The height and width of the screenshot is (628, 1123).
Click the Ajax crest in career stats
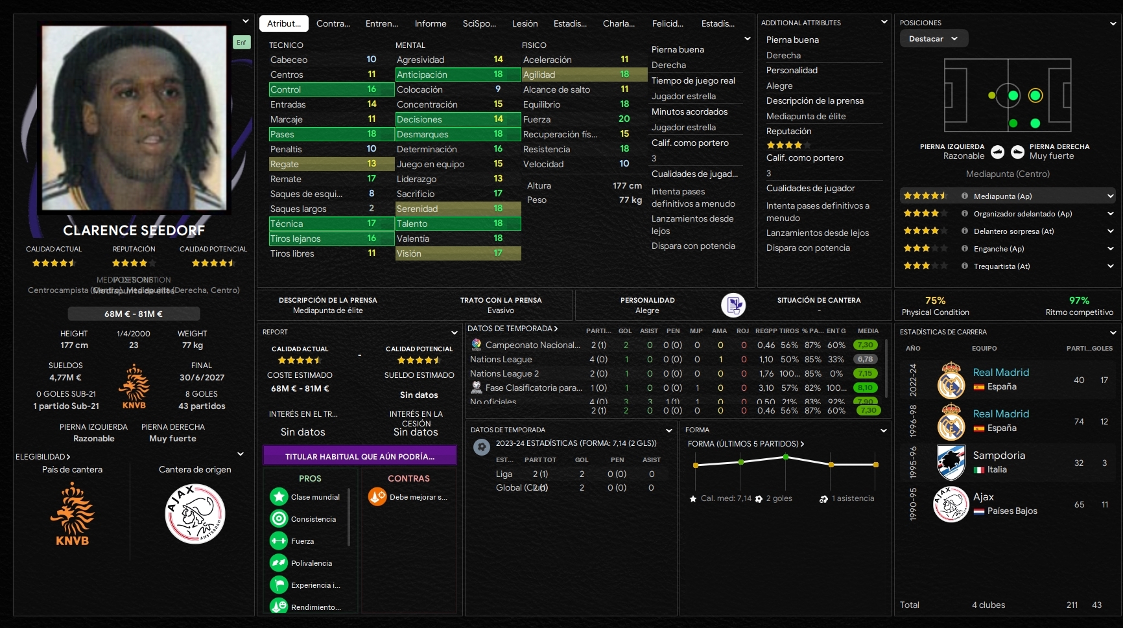[x=951, y=504]
